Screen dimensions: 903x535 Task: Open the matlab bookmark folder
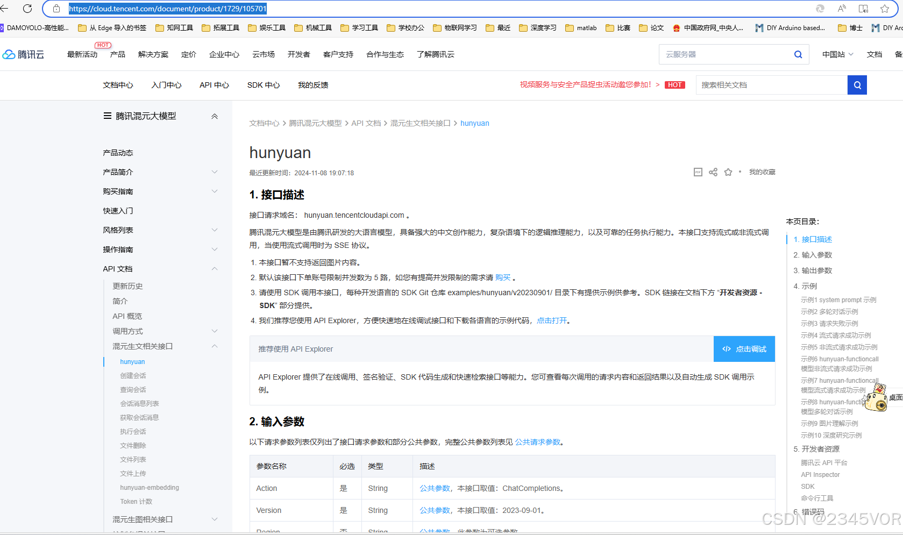[x=581, y=28]
